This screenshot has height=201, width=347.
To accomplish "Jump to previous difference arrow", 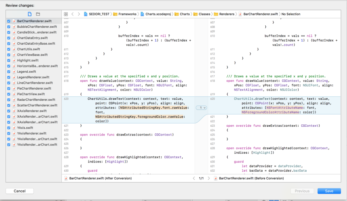I will coord(194,178).
